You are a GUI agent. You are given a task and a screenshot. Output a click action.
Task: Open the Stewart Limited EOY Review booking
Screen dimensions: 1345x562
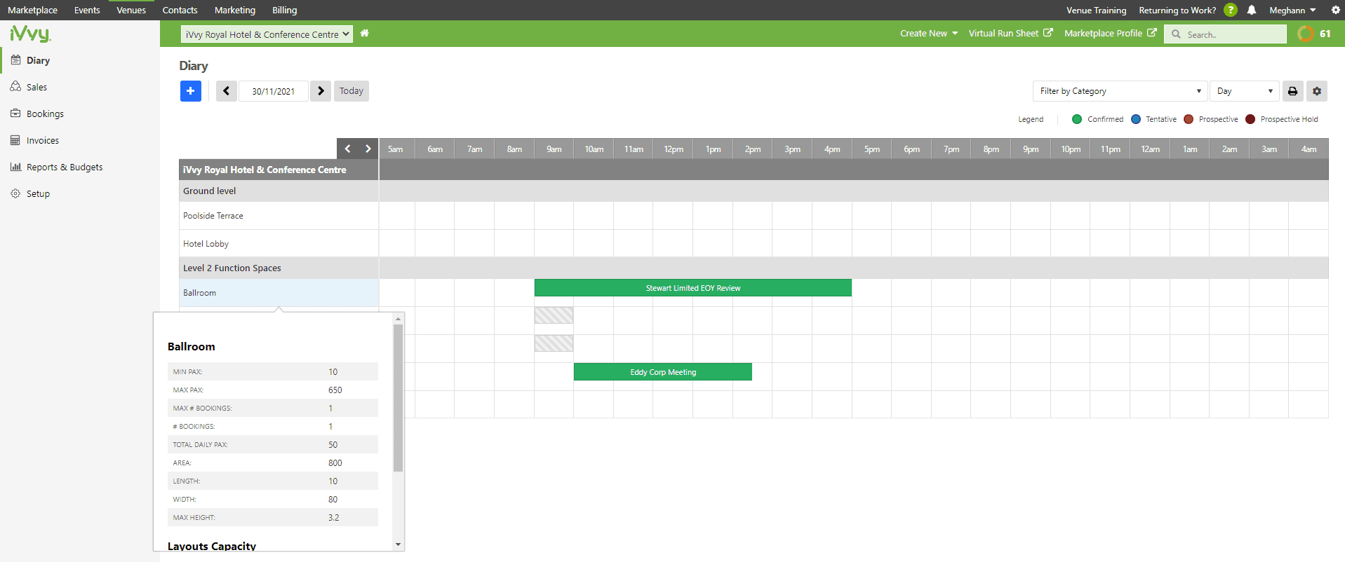tap(693, 288)
